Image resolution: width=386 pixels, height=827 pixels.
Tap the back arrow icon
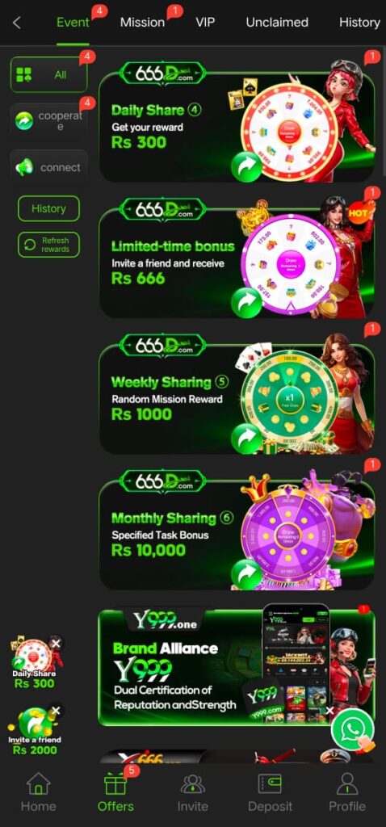[x=17, y=23]
